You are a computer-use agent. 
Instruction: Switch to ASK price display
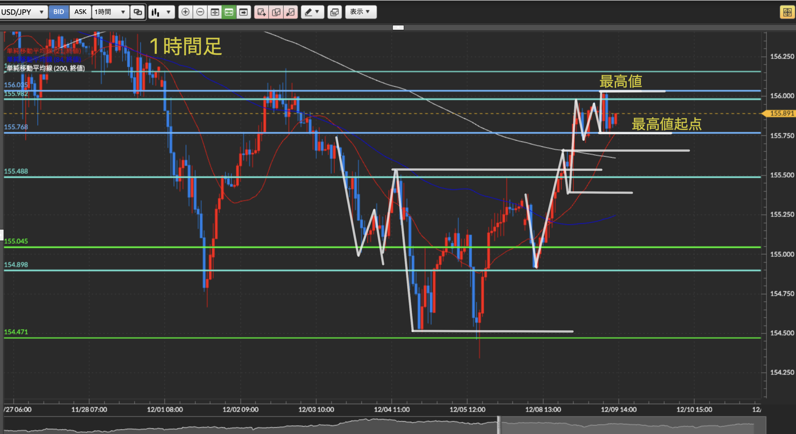pyautogui.click(x=80, y=12)
